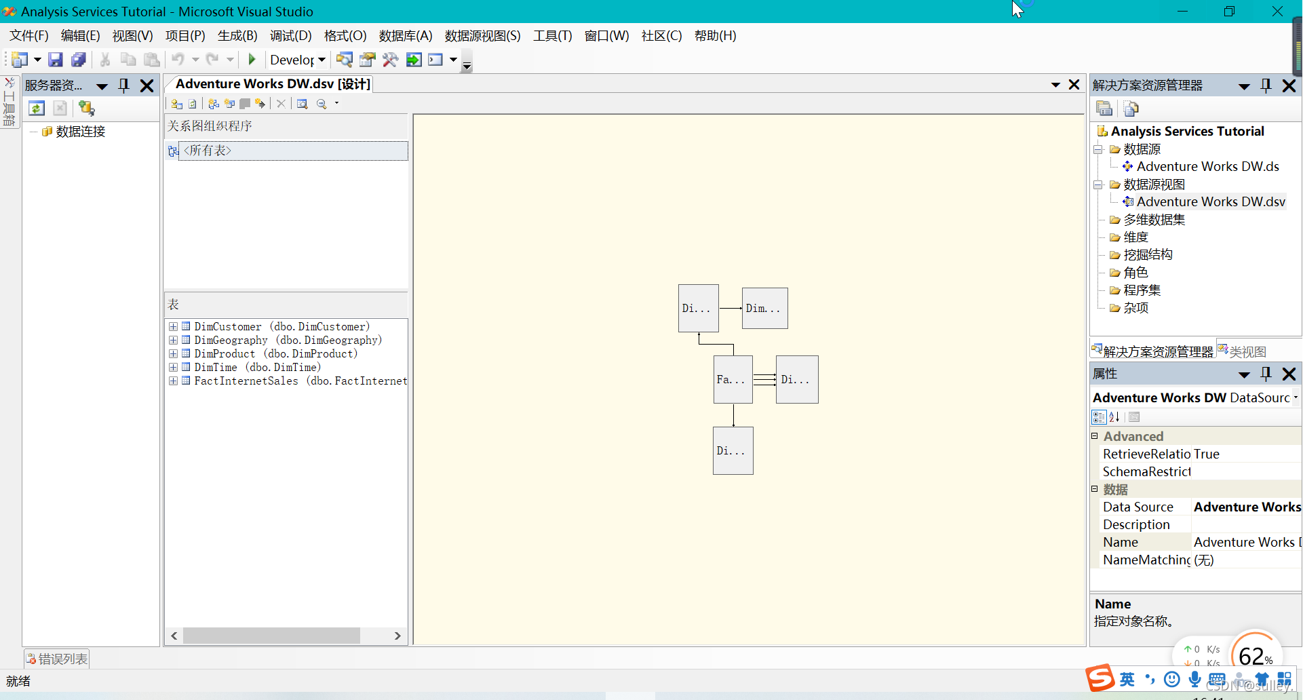Toggle auto-hide pin on Server Explorer panel
This screenshot has width=1303, height=700.
tap(123, 85)
